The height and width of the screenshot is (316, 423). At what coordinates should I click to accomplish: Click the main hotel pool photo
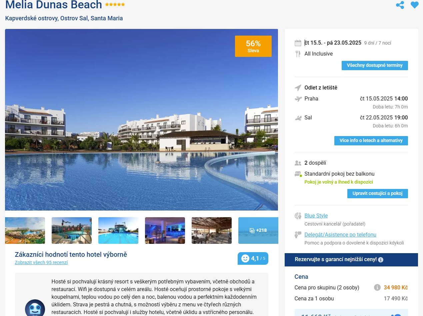tap(141, 120)
